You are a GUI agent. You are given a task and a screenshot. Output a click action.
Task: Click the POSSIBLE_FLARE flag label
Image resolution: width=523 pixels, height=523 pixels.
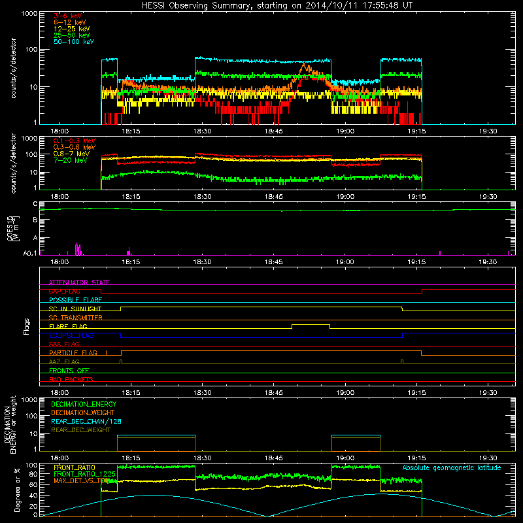[75, 300]
